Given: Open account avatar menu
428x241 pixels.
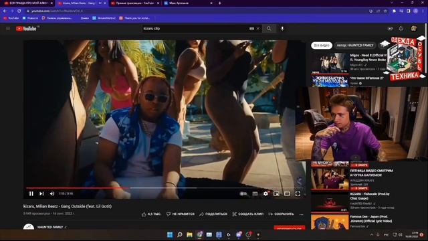Looking at the screenshot, I should click(x=414, y=28).
